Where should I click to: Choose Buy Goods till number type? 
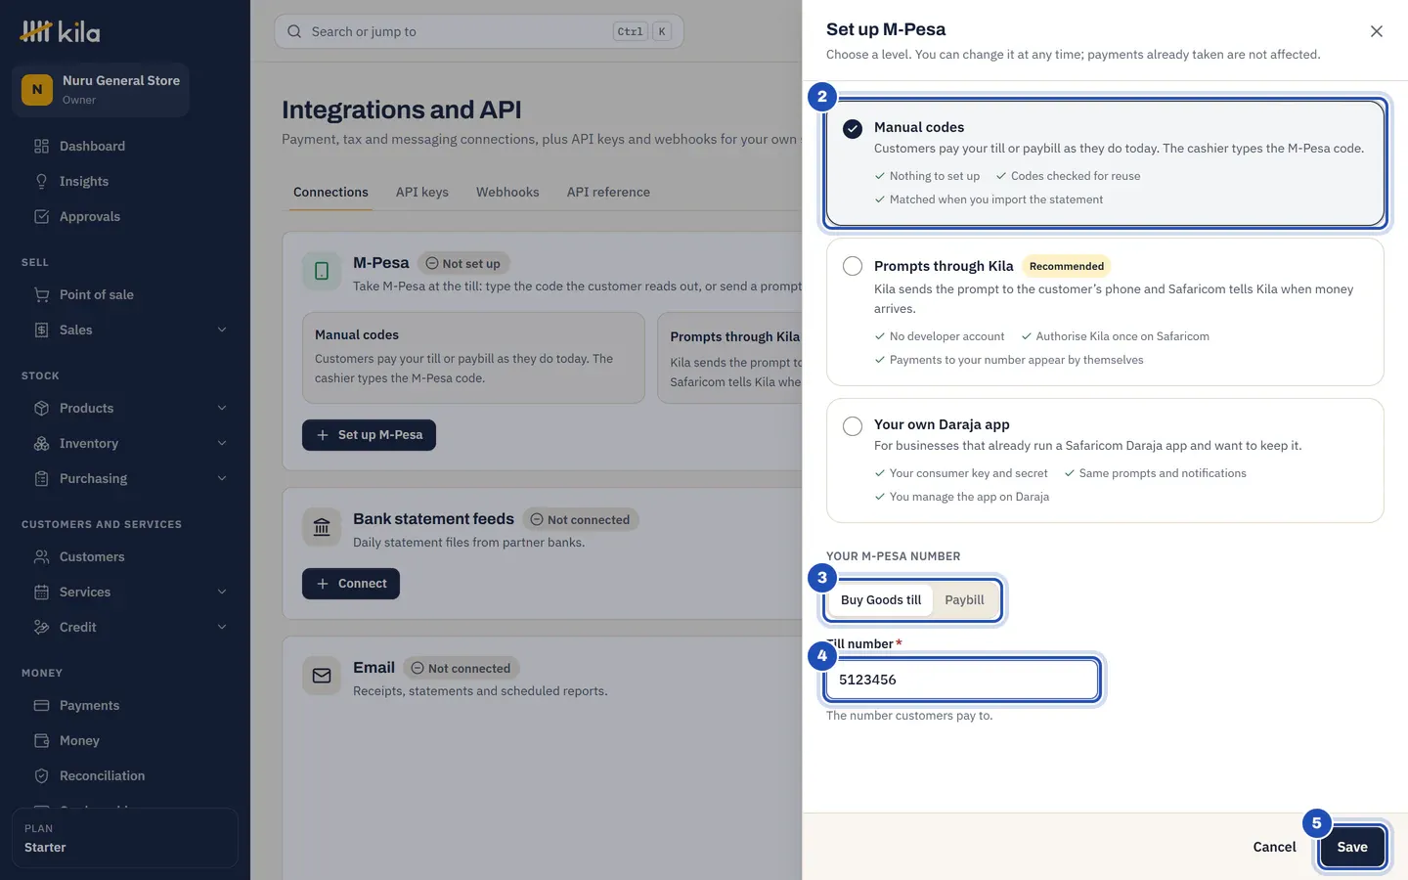[881, 600]
